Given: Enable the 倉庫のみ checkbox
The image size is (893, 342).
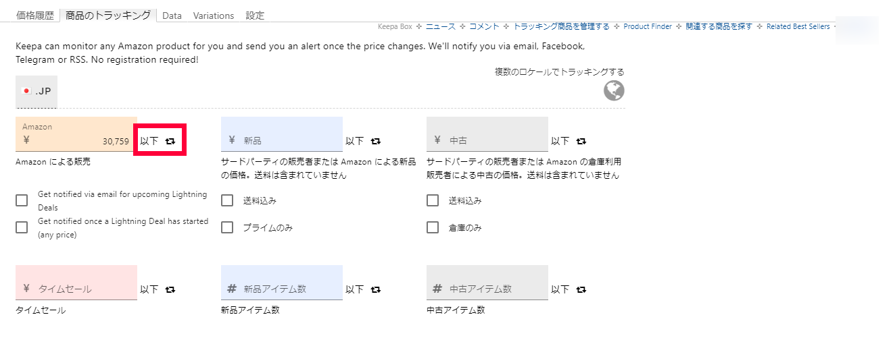Looking at the screenshot, I should pyautogui.click(x=433, y=227).
